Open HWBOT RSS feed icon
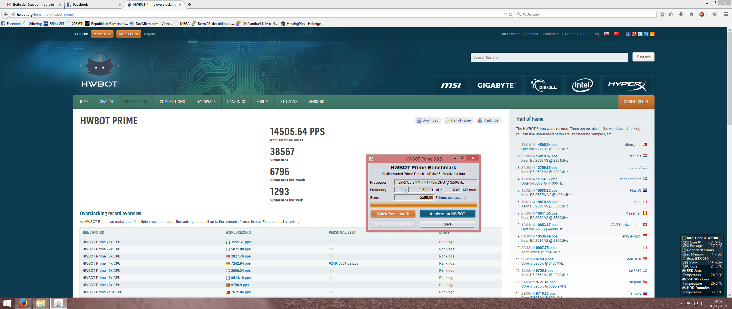 (x=652, y=34)
